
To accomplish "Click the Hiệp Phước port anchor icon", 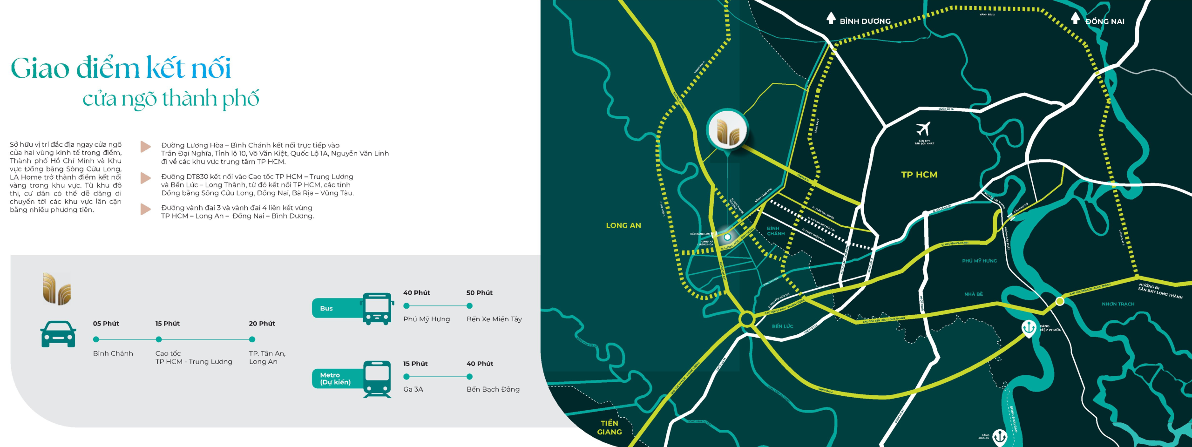I will [x=1029, y=328].
